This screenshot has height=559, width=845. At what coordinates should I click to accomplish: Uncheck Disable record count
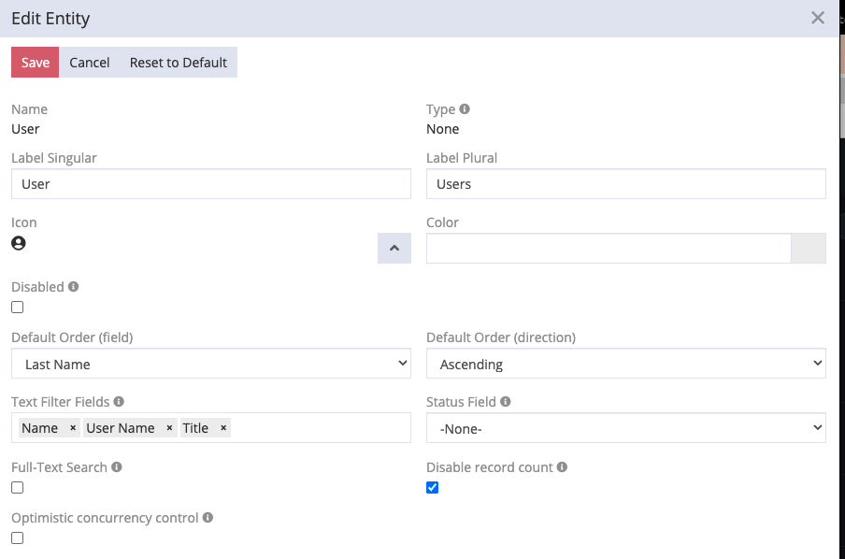pyautogui.click(x=432, y=487)
